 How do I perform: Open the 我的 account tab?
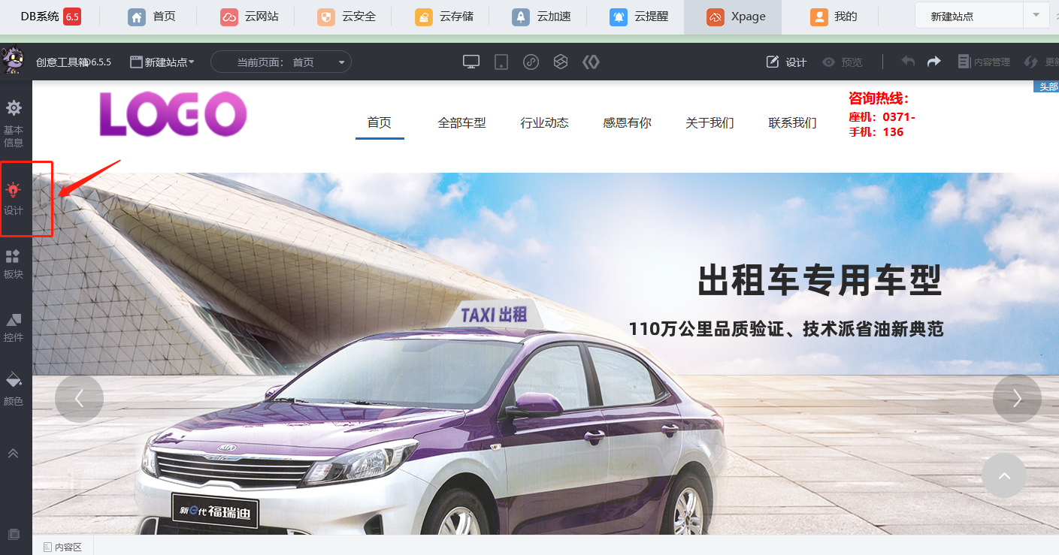[834, 17]
